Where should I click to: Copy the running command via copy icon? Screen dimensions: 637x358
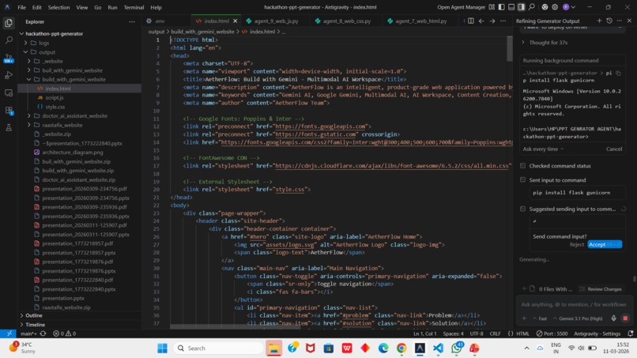tap(618, 73)
